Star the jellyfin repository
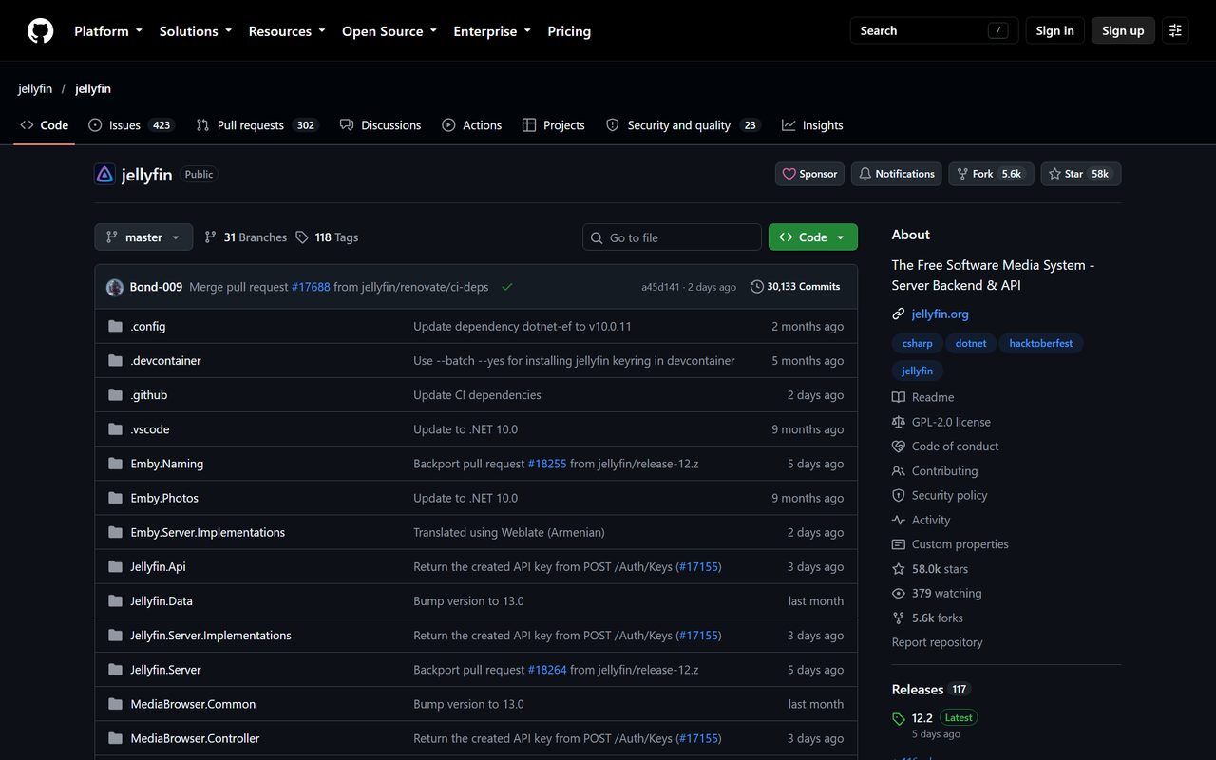The image size is (1216, 760). click(x=1081, y=174)
